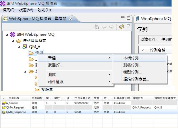Minimize the navigator panel

click(123, 17)
